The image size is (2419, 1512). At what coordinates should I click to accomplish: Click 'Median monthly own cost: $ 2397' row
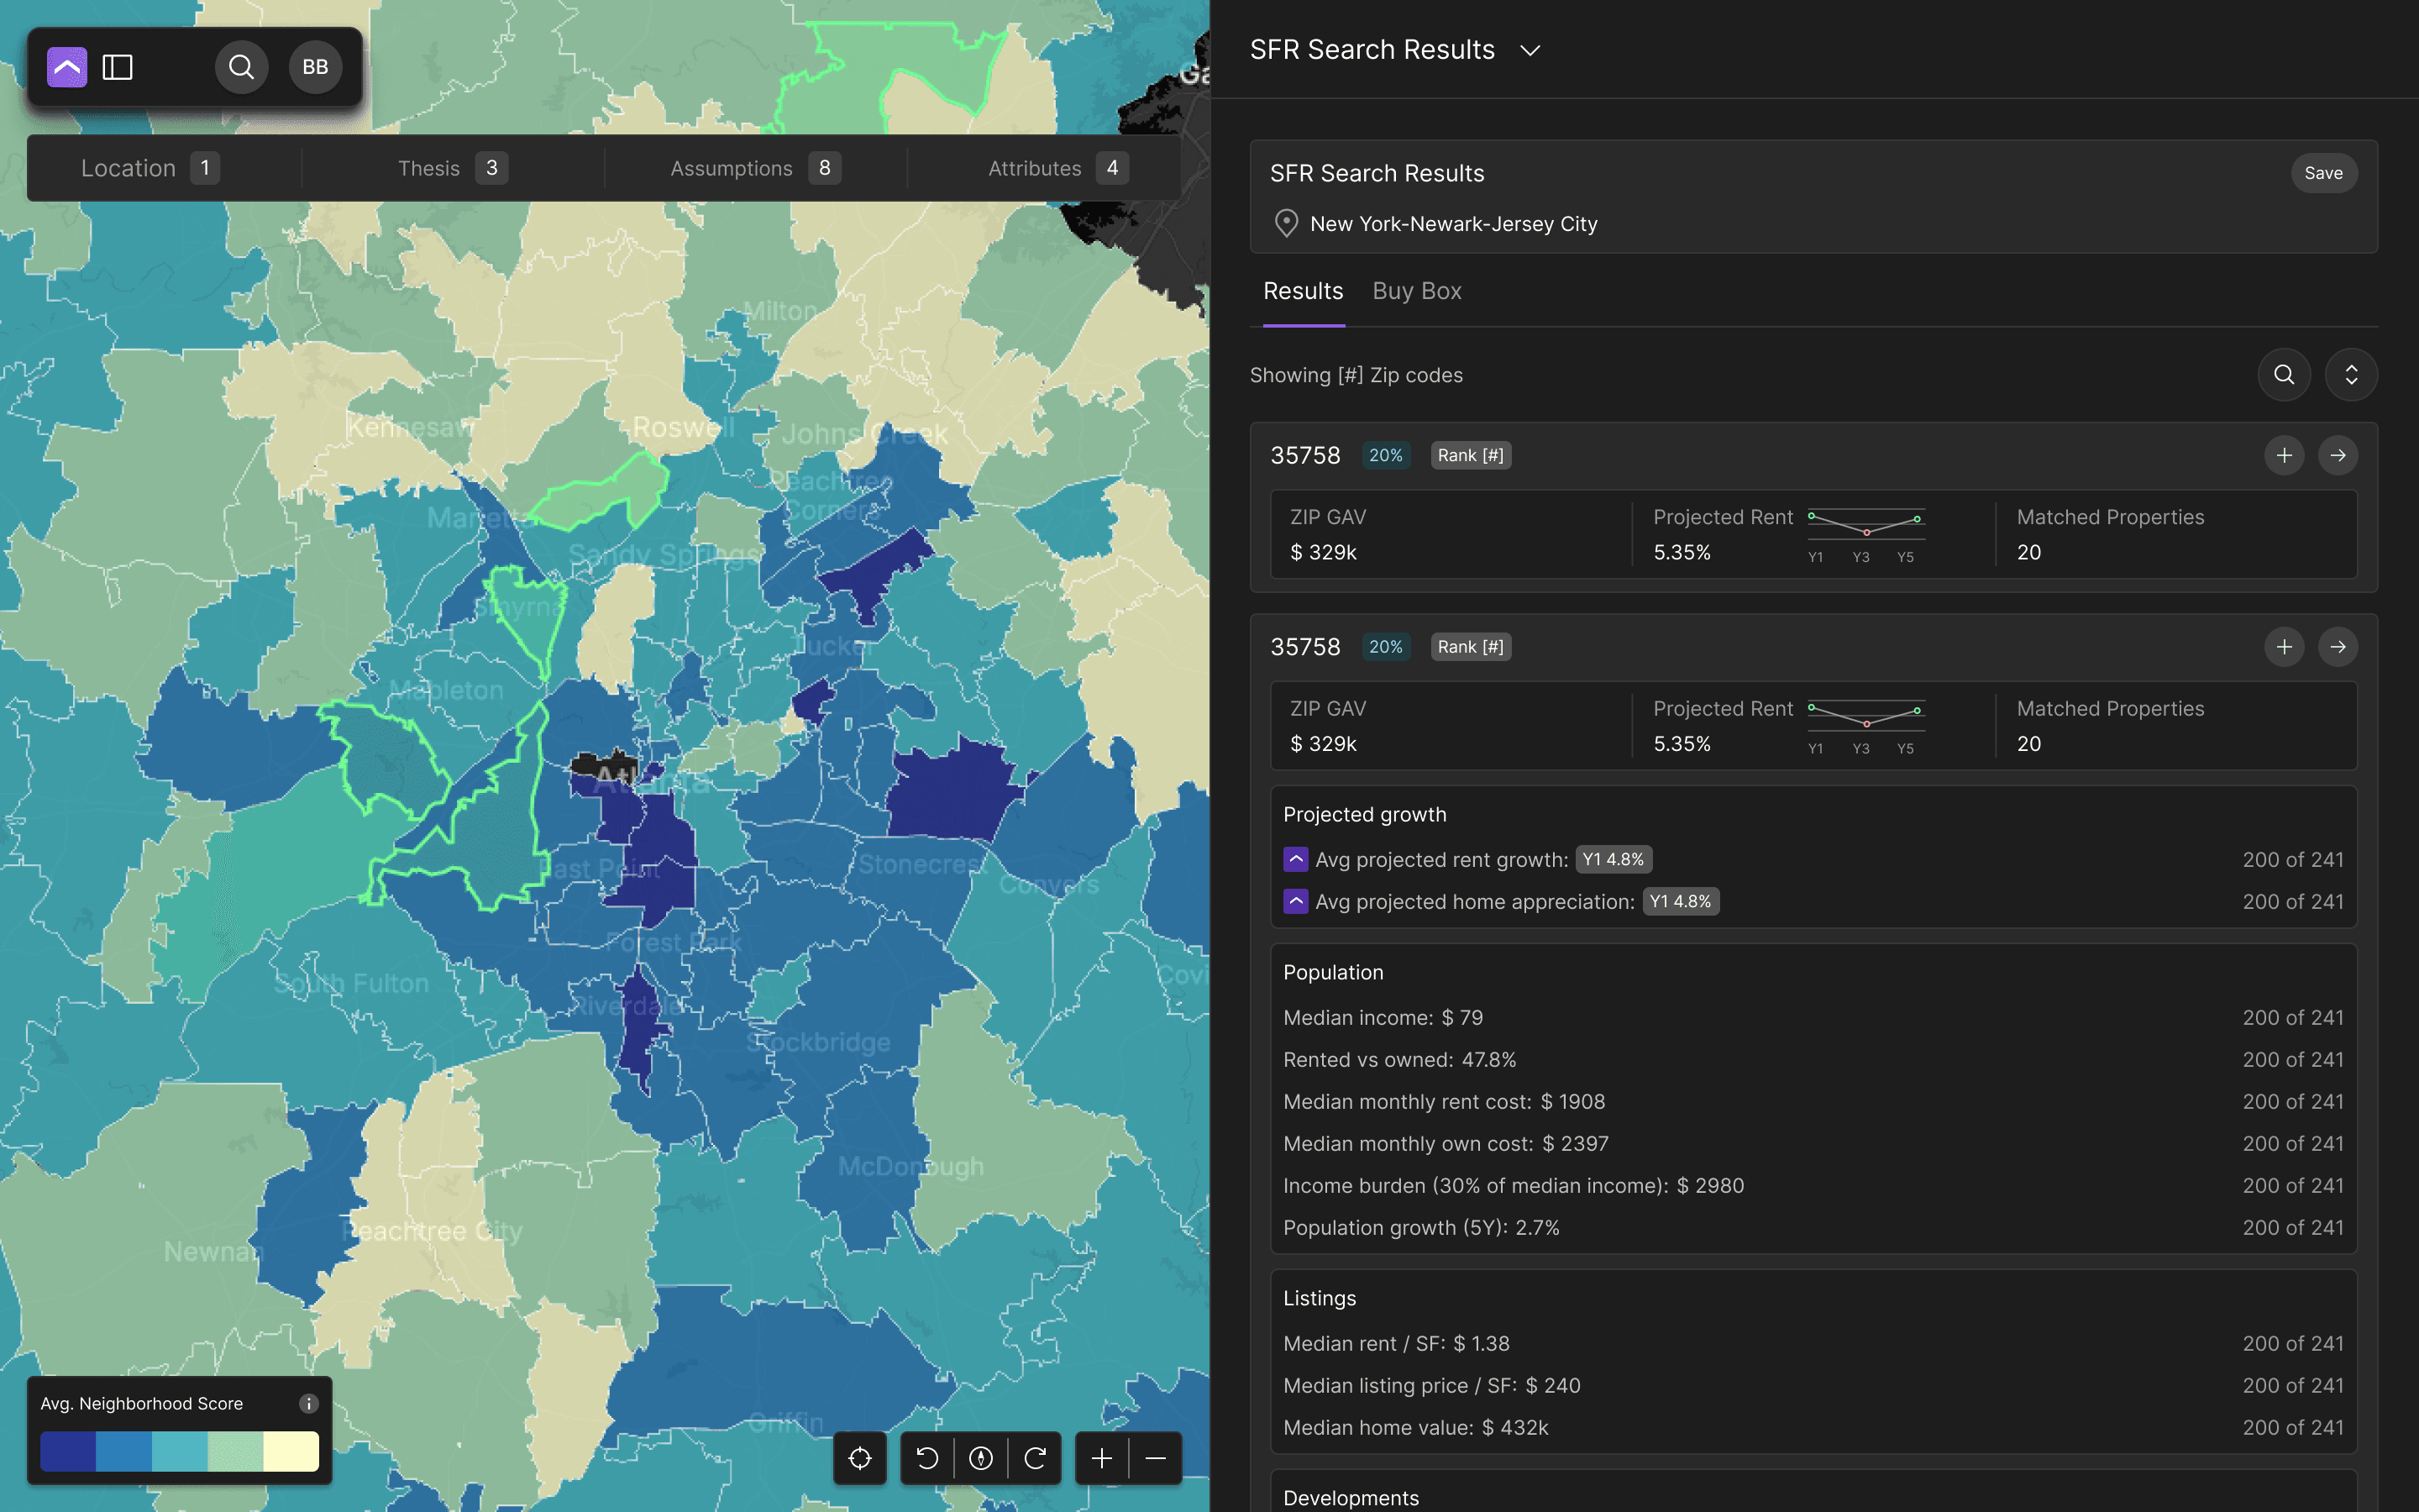pos(1813,1144)
